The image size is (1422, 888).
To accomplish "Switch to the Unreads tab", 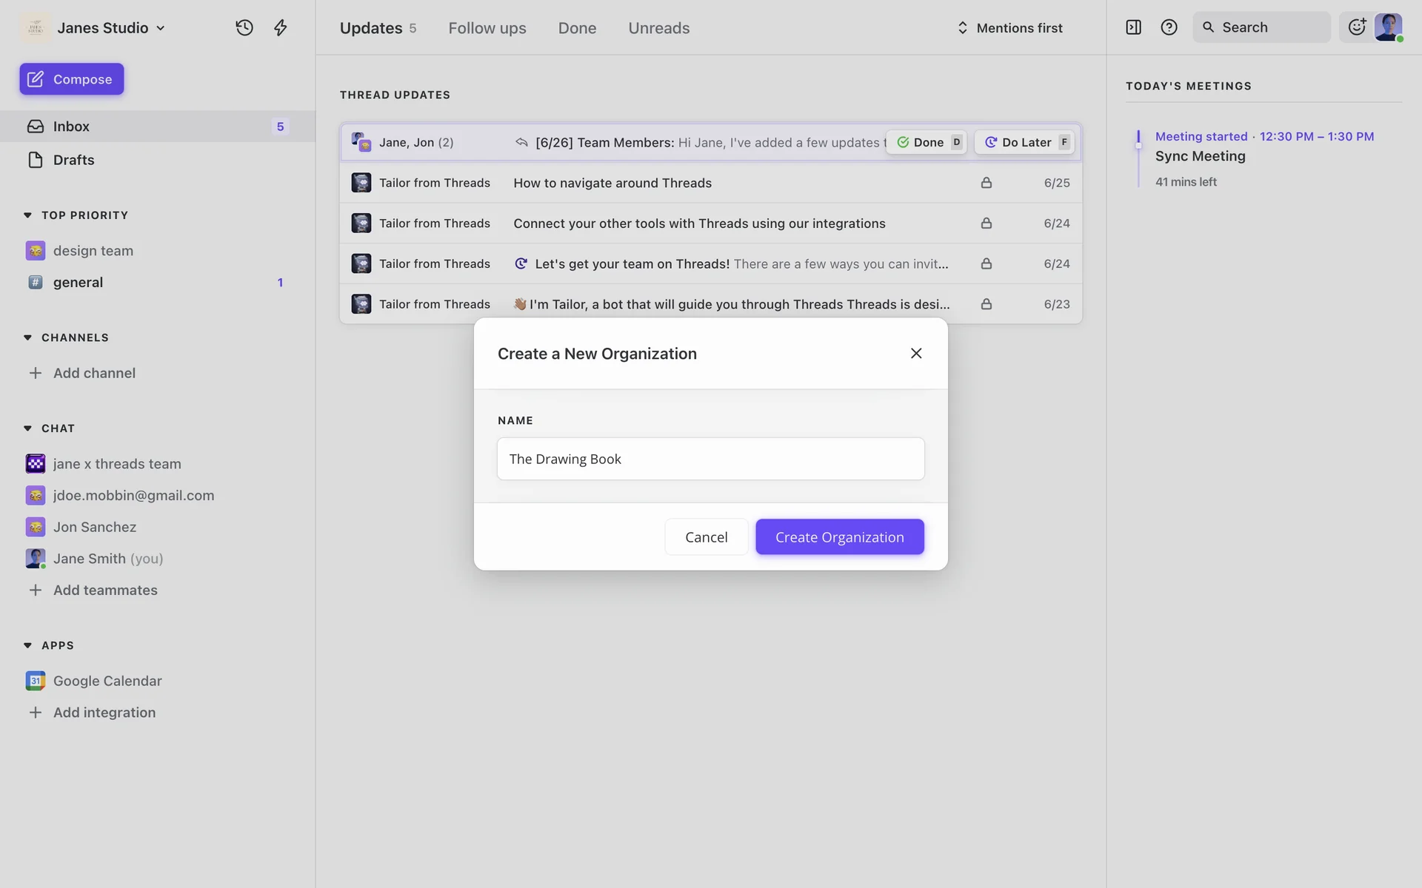I will (658, 27).
